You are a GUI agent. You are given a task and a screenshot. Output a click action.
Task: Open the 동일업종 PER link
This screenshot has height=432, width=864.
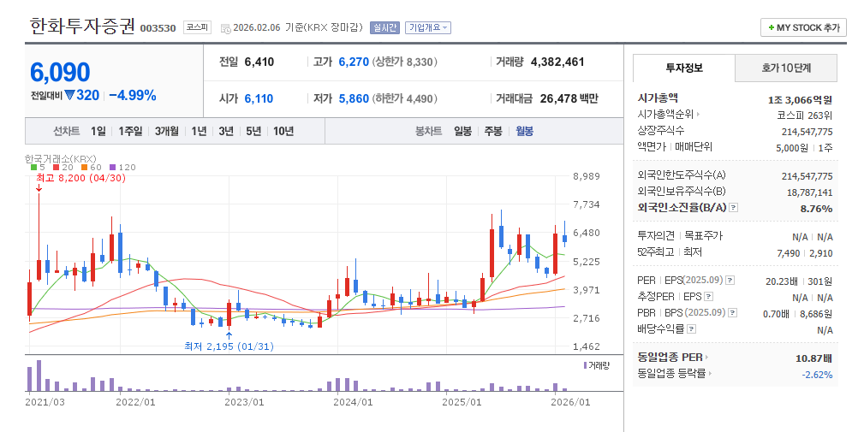[670, 358]
